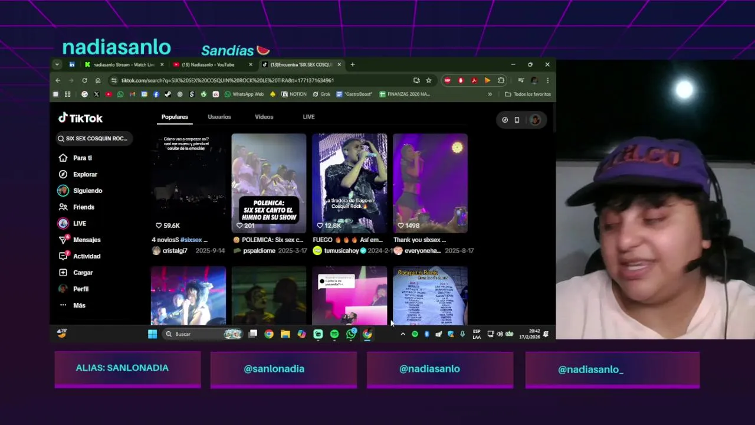
Task: Open the GastroBoost bookmark
Action: (355, 94)
